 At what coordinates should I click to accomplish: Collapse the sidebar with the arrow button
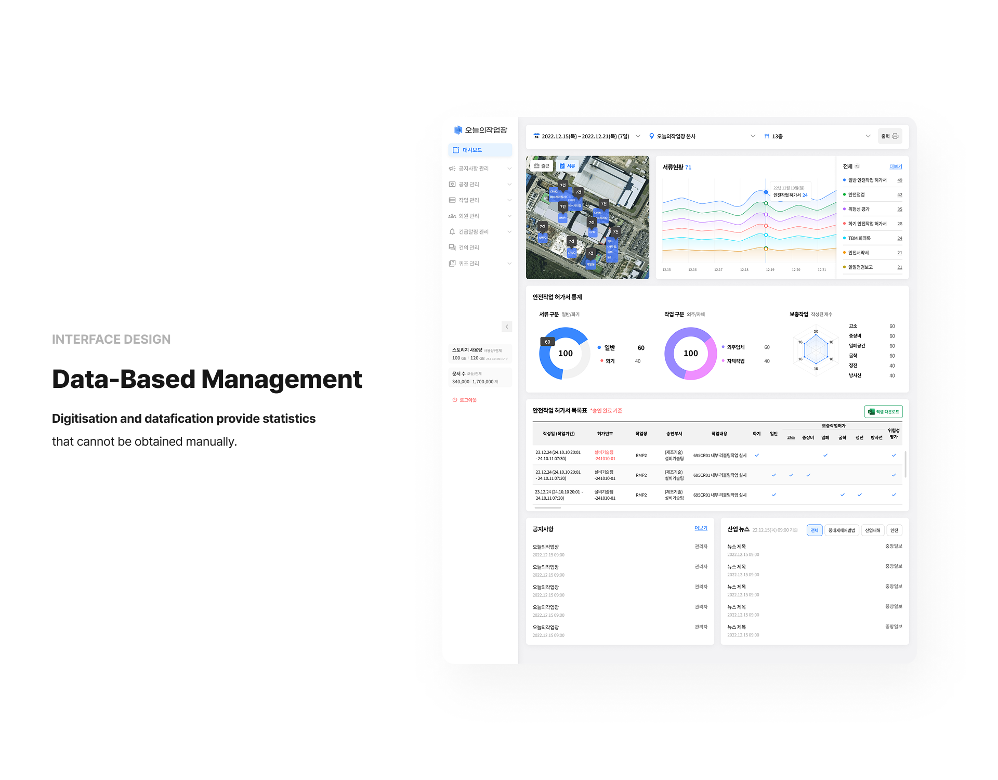coord(507,327)
